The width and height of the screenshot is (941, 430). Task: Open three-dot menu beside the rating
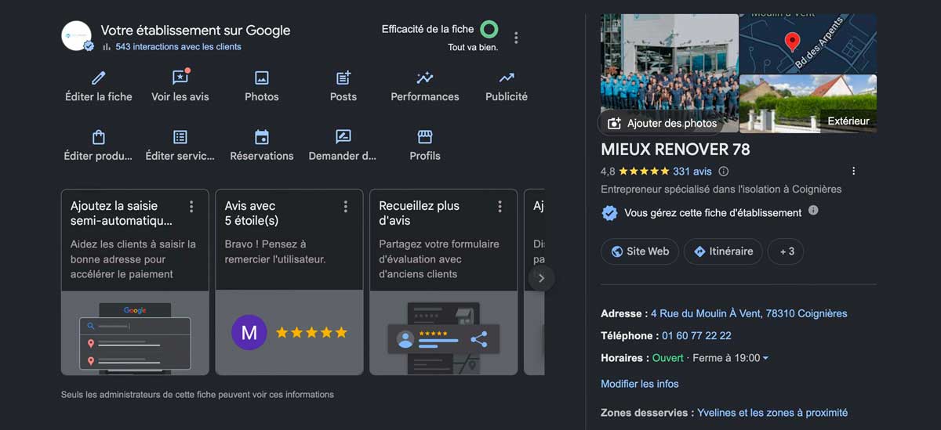[x=854, y=172]
